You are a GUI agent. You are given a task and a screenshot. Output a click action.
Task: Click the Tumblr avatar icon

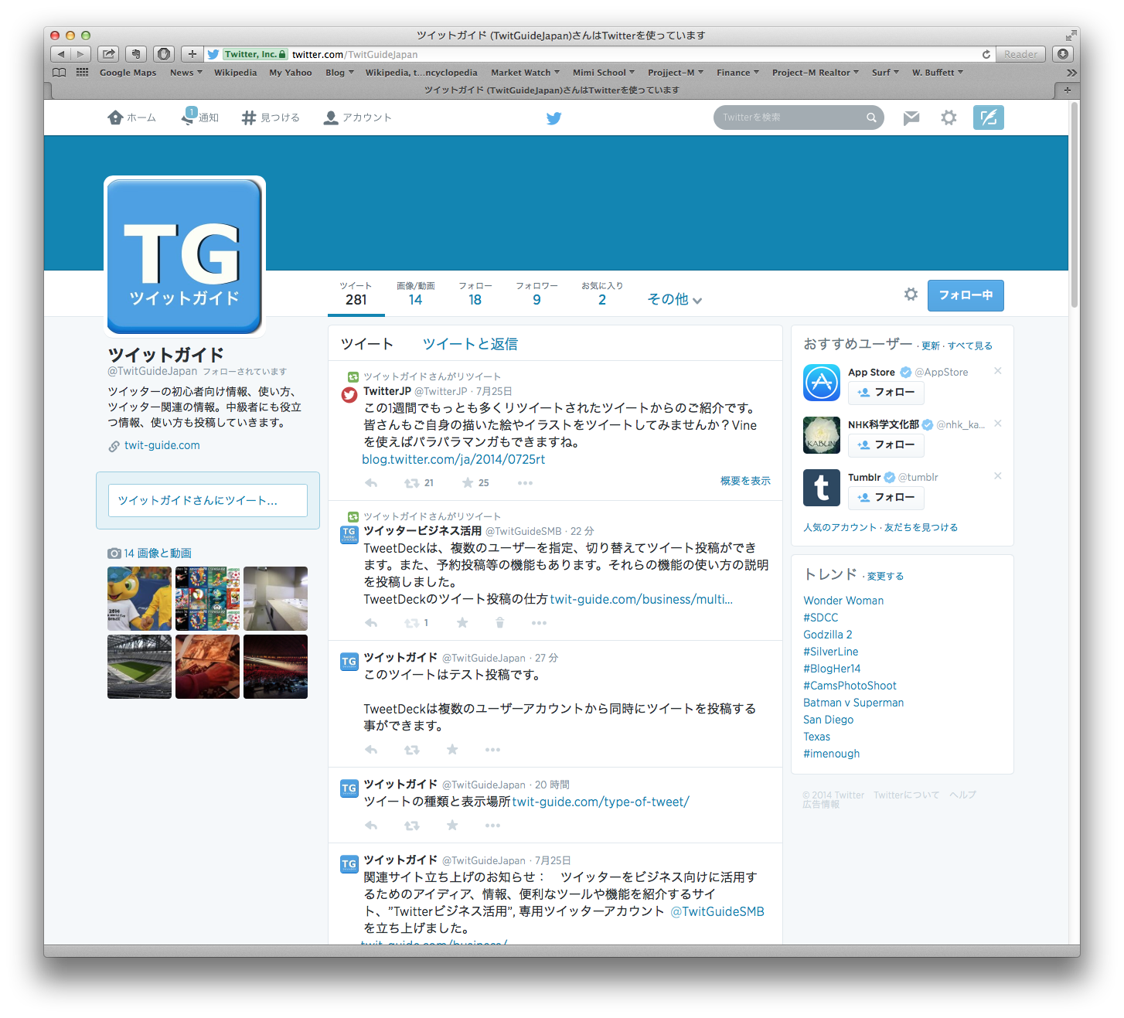tap(822, 488)
